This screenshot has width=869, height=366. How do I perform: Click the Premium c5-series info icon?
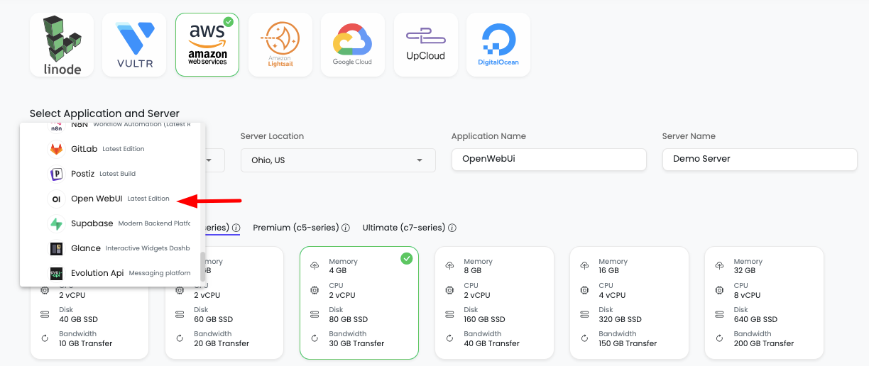pos(346,228)
